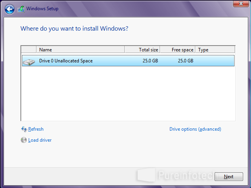Viewport: 251px width, 188px height.
Task: Open Drive options (advanced)
Action: [x=195, y=129]
